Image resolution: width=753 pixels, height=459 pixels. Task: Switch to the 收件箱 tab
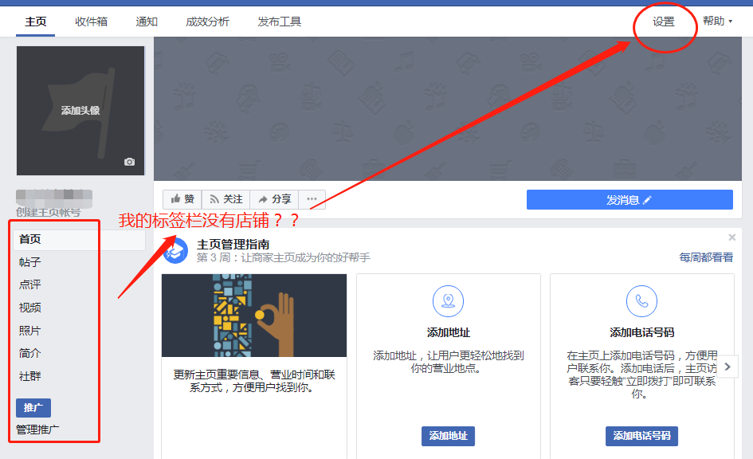[x=91, y=22]
